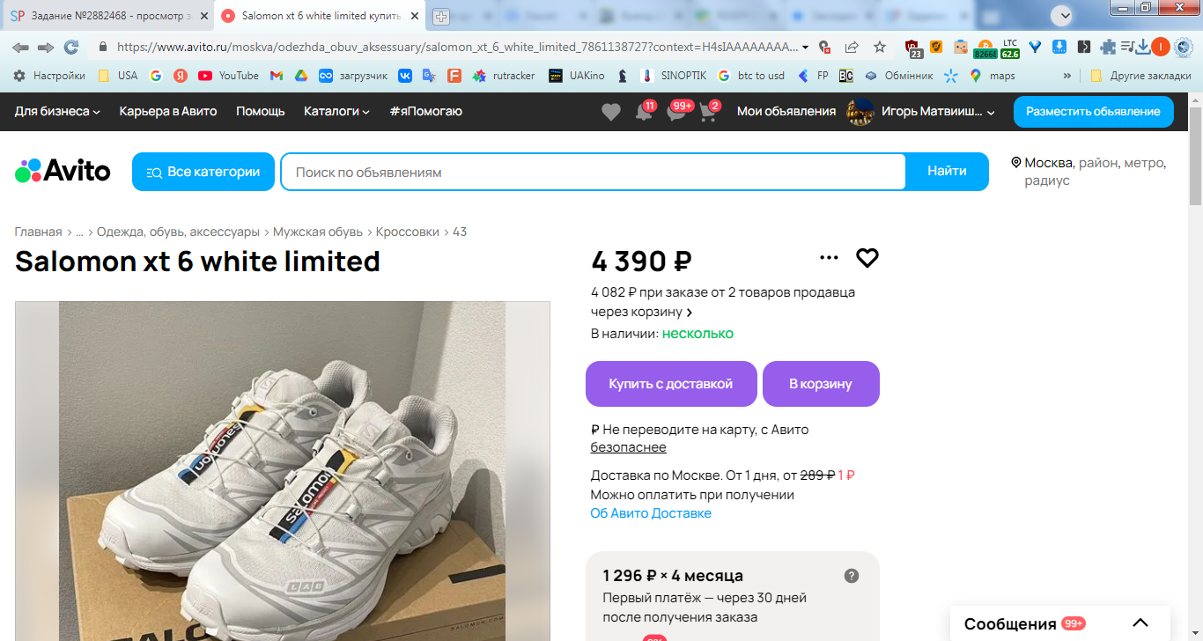The width and height of the screenshot is (1203, 641).
Task: Open three-dots more options on listing
Action: pos(829,258)
